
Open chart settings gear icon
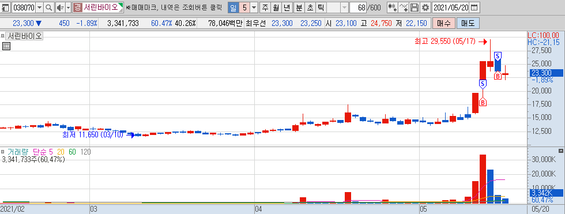tap(425, 7)
